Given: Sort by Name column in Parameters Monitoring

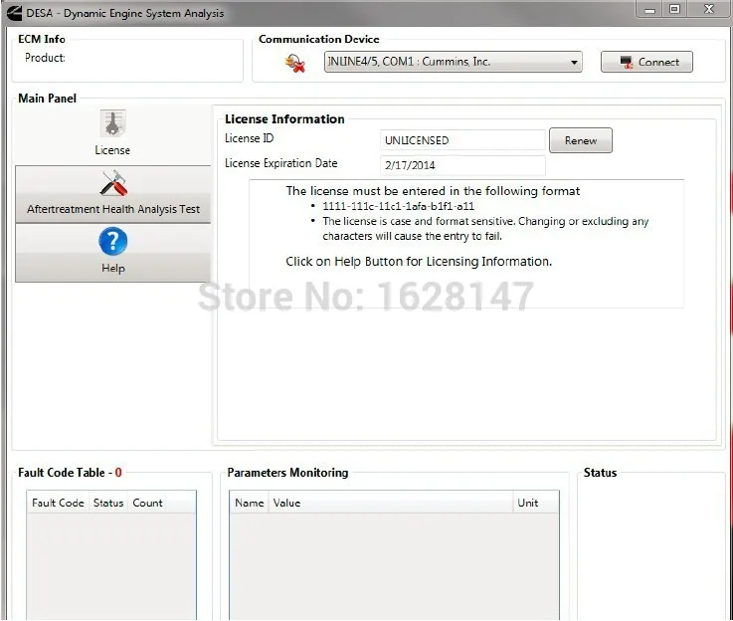Looking at the screenshot, I should pos(250,503).
